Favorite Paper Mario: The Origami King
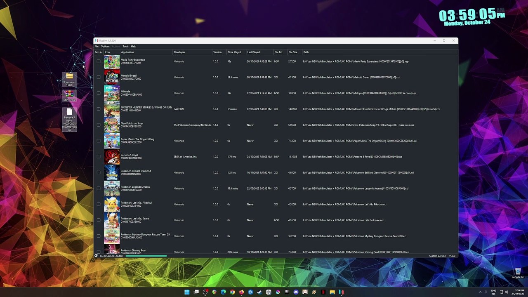 (98, 141)
